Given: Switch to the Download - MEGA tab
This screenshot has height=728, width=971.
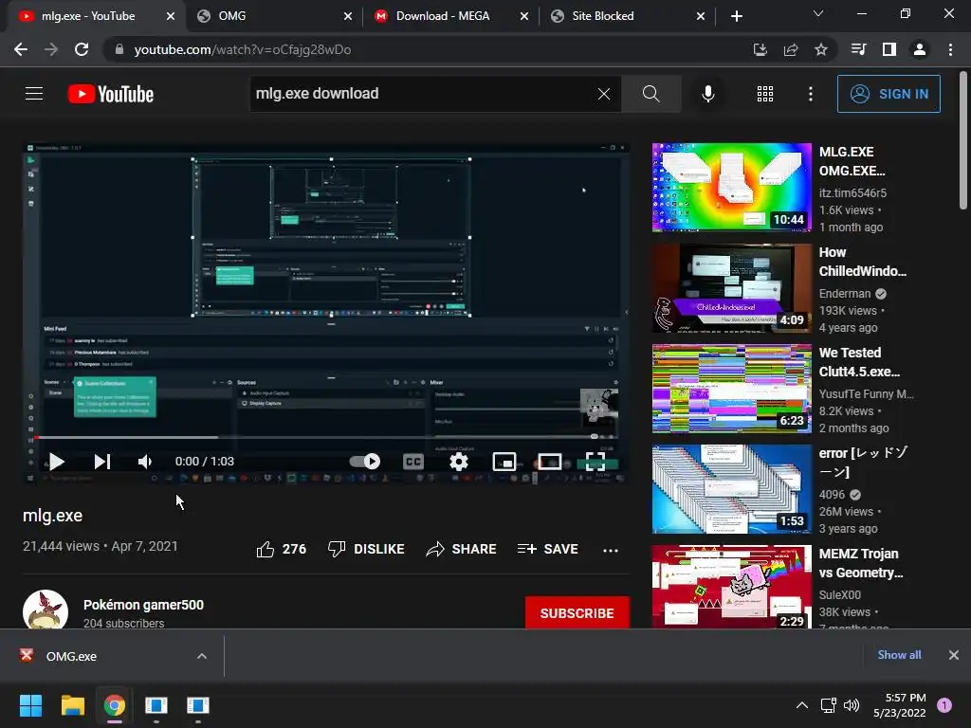Looking at the screenshot, I should [443, 16].
